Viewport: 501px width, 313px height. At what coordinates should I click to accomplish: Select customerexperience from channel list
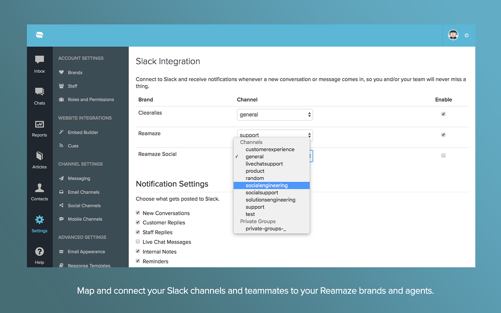(x=272, y=149)
